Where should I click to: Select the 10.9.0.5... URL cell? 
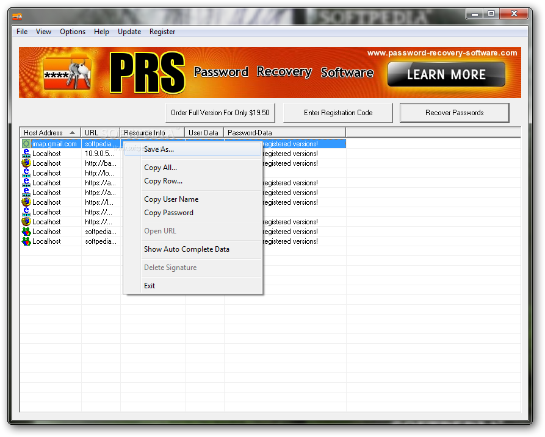(x=99, y=154)
